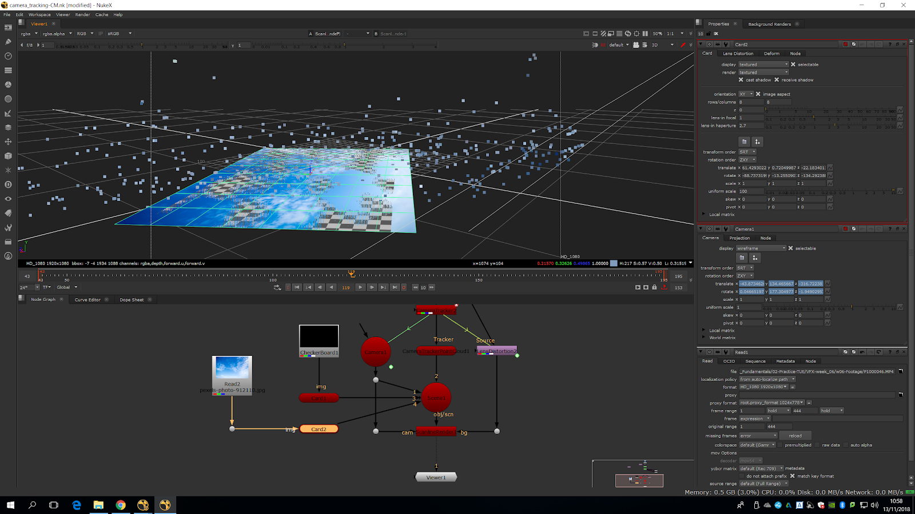Image resolution: width=915 pixels, height=514 pixels.
Task: Expand the Local matrix section in Card2
Action: 704,215
